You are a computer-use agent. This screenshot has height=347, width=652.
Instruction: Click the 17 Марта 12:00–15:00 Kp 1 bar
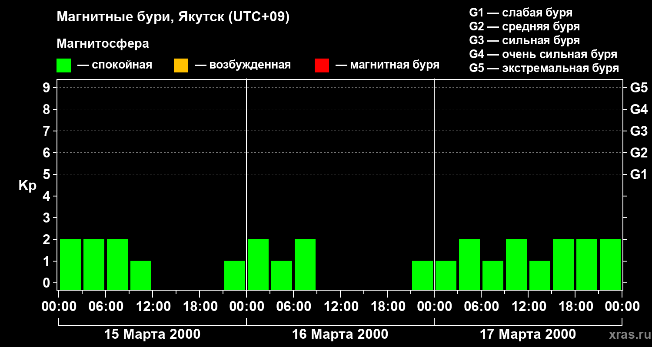click(540, 275)
